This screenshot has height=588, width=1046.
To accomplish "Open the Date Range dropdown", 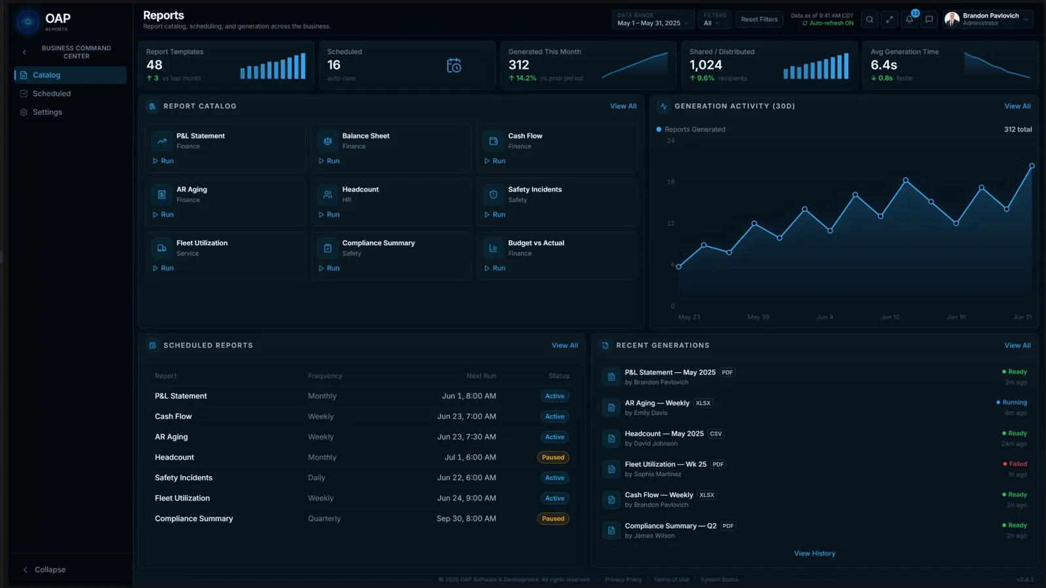I will (652, 20).
